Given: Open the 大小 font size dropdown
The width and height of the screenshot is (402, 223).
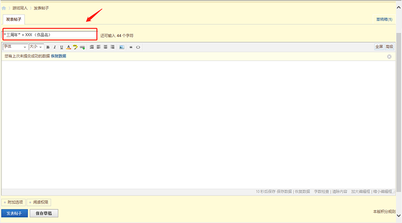Looking at the screenshot, I should click(x=35, y=47).
